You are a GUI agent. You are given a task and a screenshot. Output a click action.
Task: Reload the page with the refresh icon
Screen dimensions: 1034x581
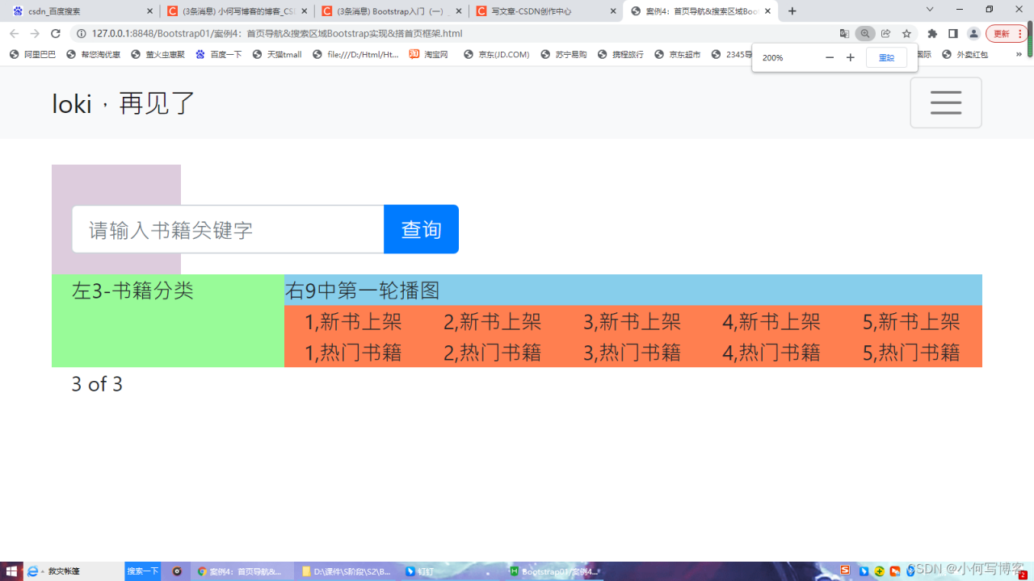coord(56,34)
